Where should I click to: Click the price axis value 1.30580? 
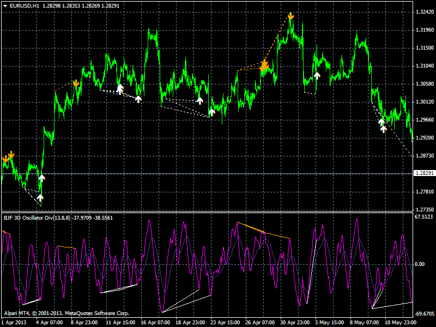click(425, 84)
